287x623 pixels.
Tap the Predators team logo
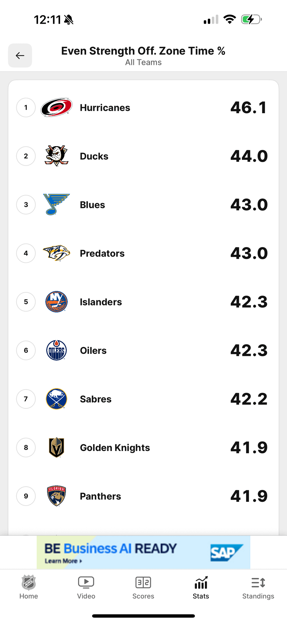(56, 253)
